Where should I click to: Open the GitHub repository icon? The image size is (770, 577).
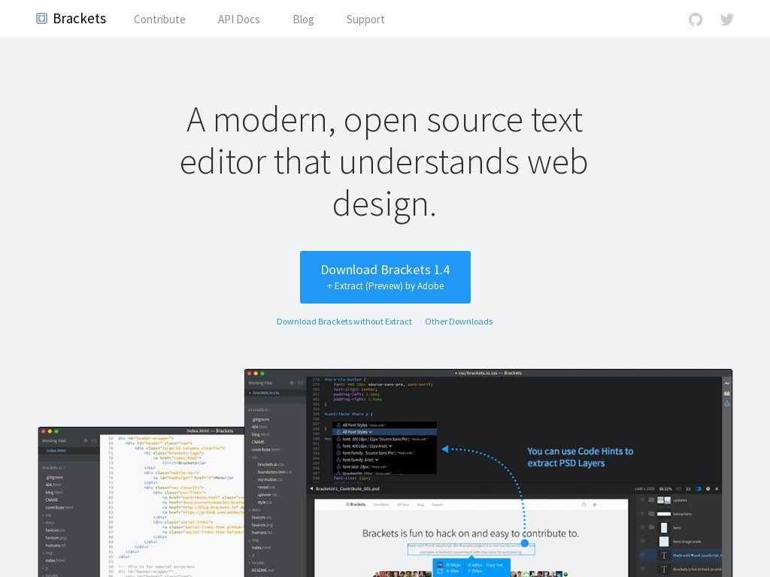point(696,20)
